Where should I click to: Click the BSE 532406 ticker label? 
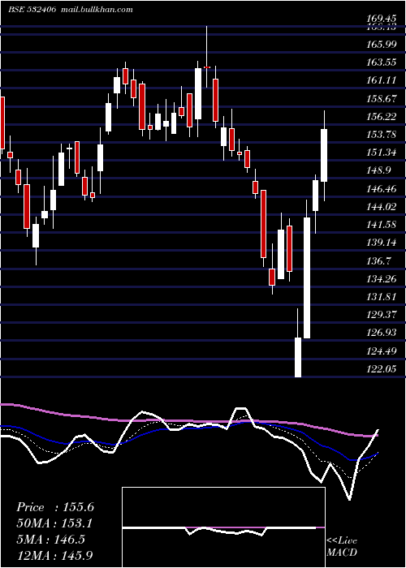coord(32,9)
